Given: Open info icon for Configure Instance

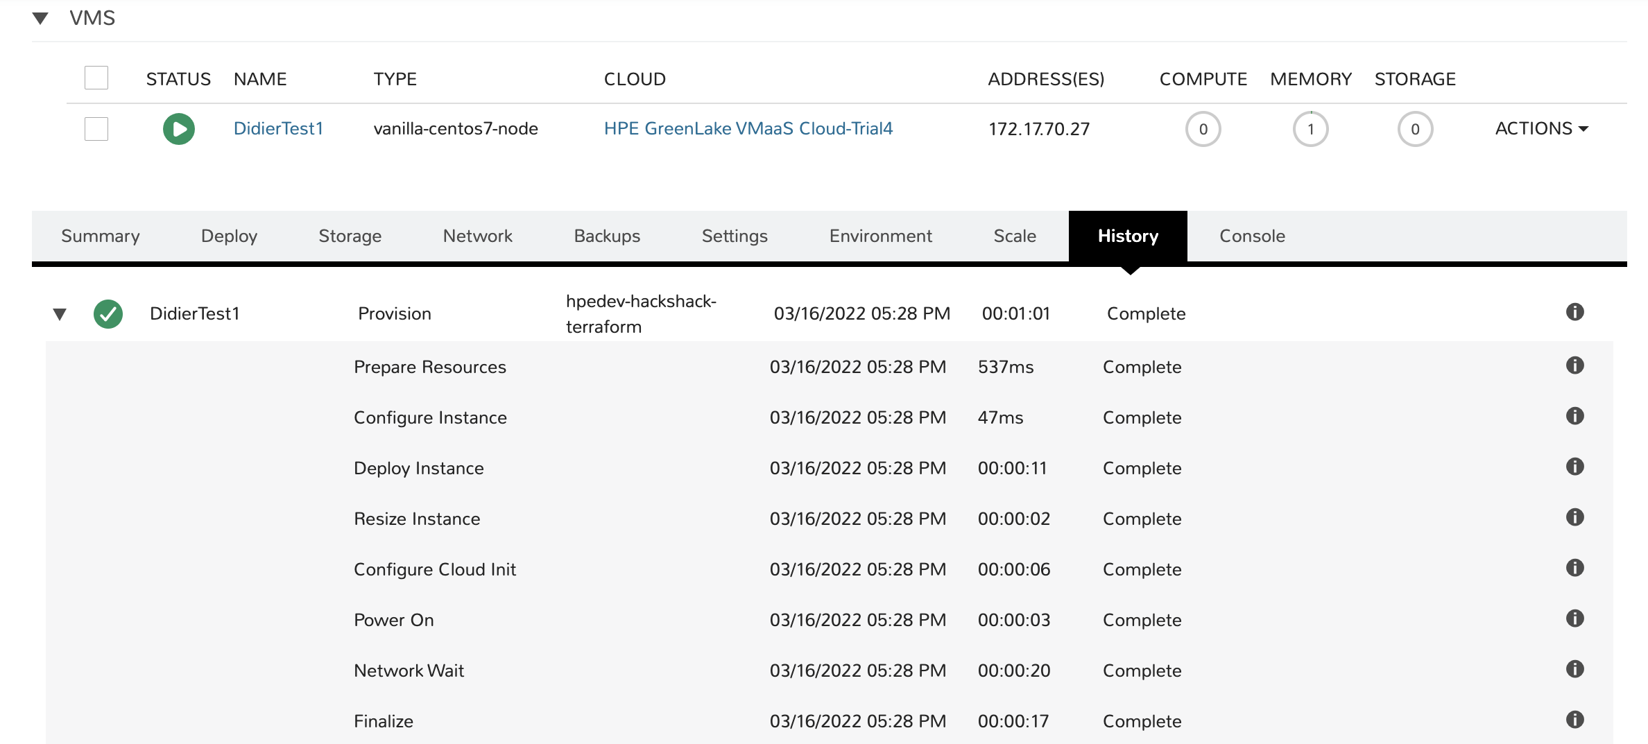Looking at the screenshot, I should tap(1574, 416).
